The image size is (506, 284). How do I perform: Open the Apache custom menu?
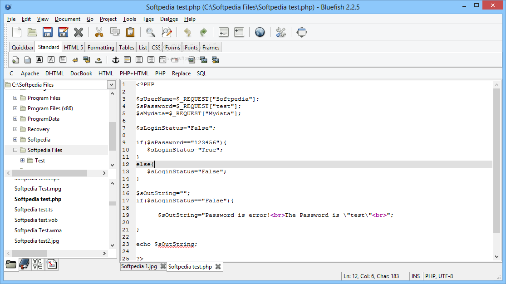pyautogui.click(x=30, y=73)
